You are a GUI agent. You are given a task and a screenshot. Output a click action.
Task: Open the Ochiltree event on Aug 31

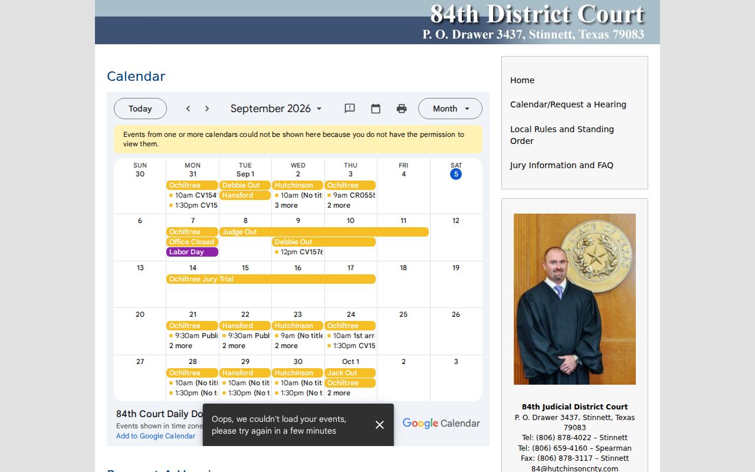[192, 185]
